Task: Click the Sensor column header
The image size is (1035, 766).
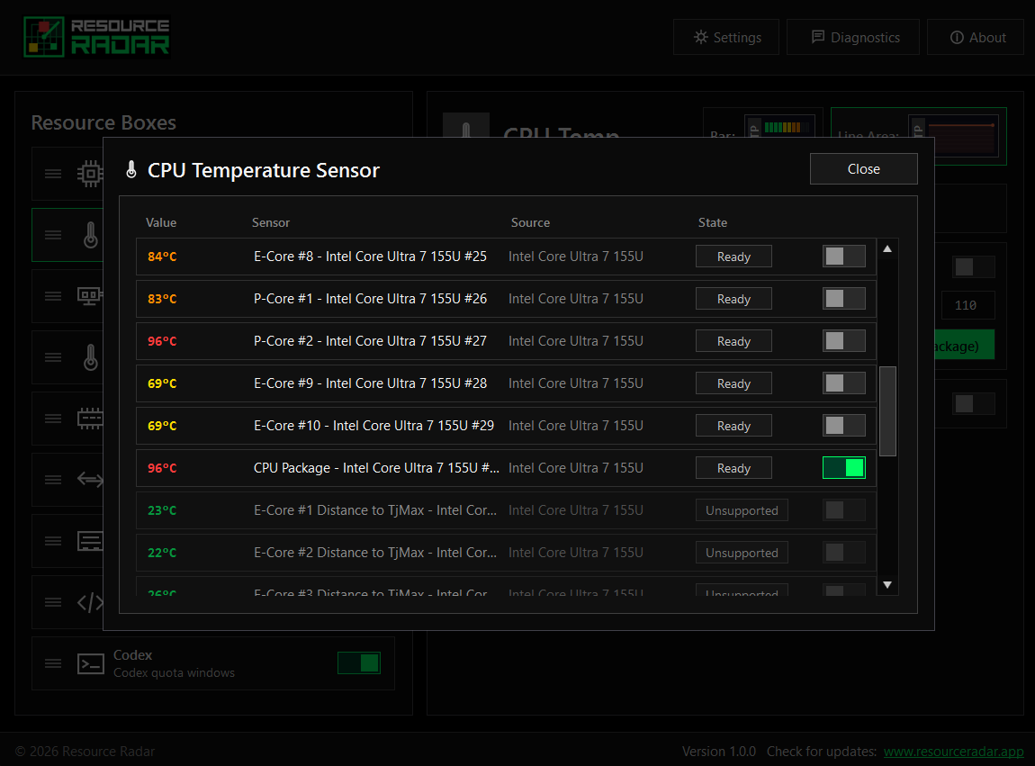Action: [x=271, y=222]
